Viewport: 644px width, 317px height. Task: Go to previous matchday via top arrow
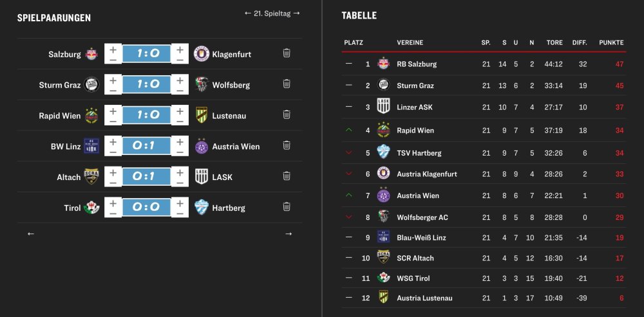click(248, 13)
